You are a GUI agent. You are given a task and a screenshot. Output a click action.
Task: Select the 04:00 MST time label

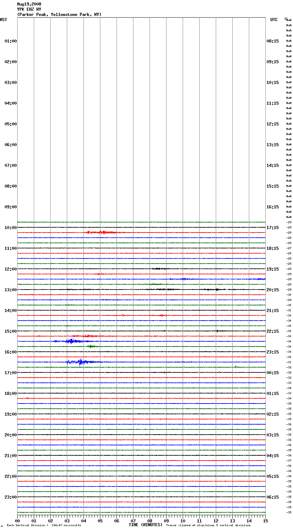tap(11, 103)
